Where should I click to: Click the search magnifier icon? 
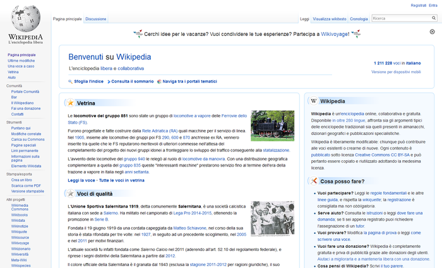pyautogui.click(x=434, y=18)
